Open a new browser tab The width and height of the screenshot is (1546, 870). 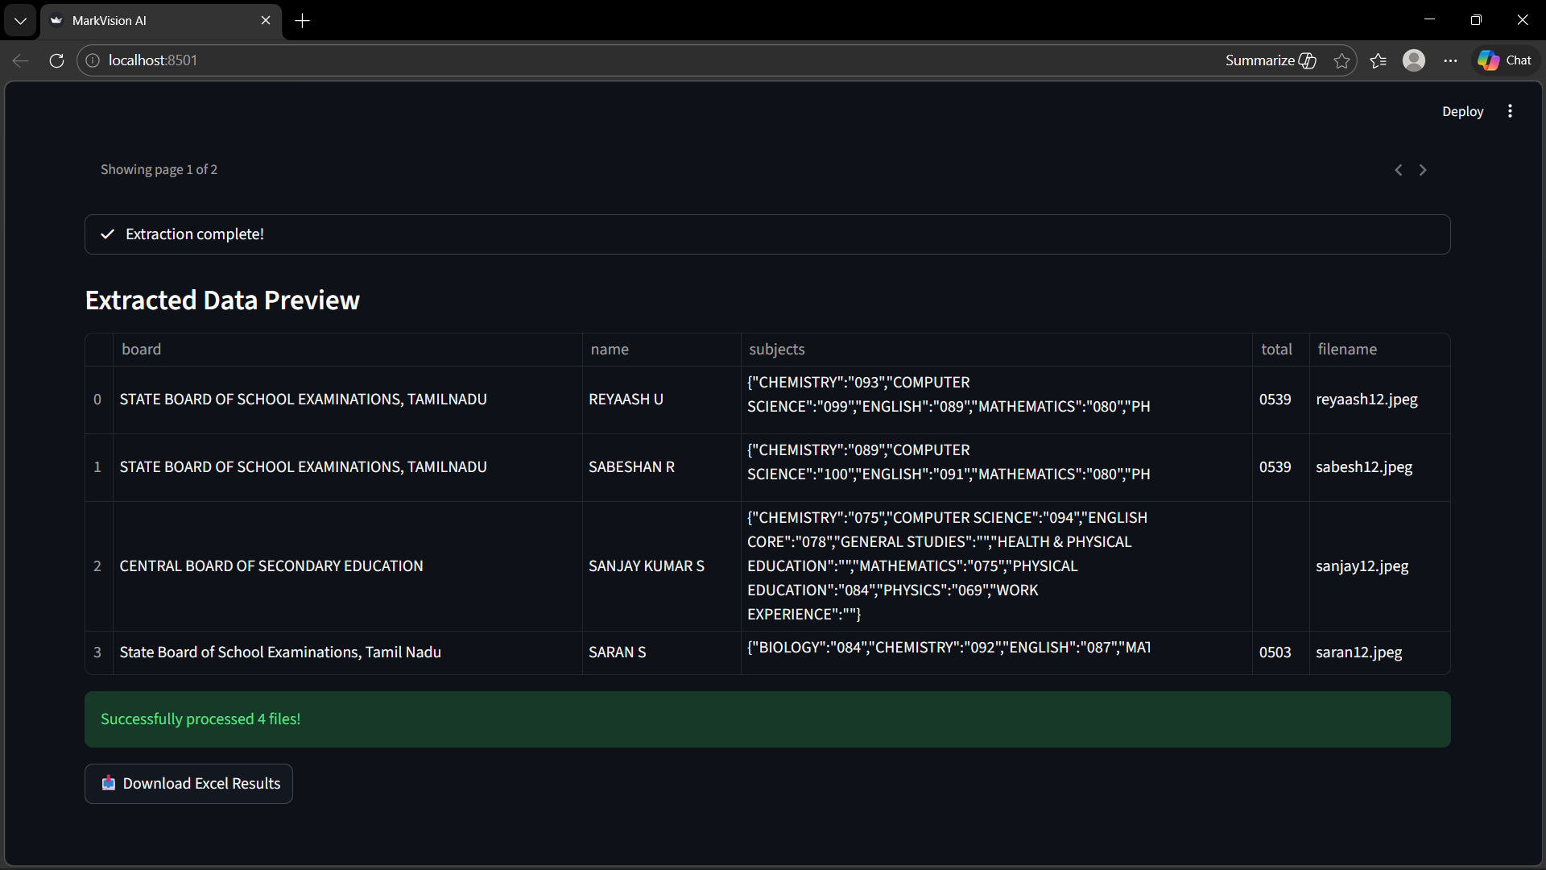pyautogui.click(x=303, y=21)
